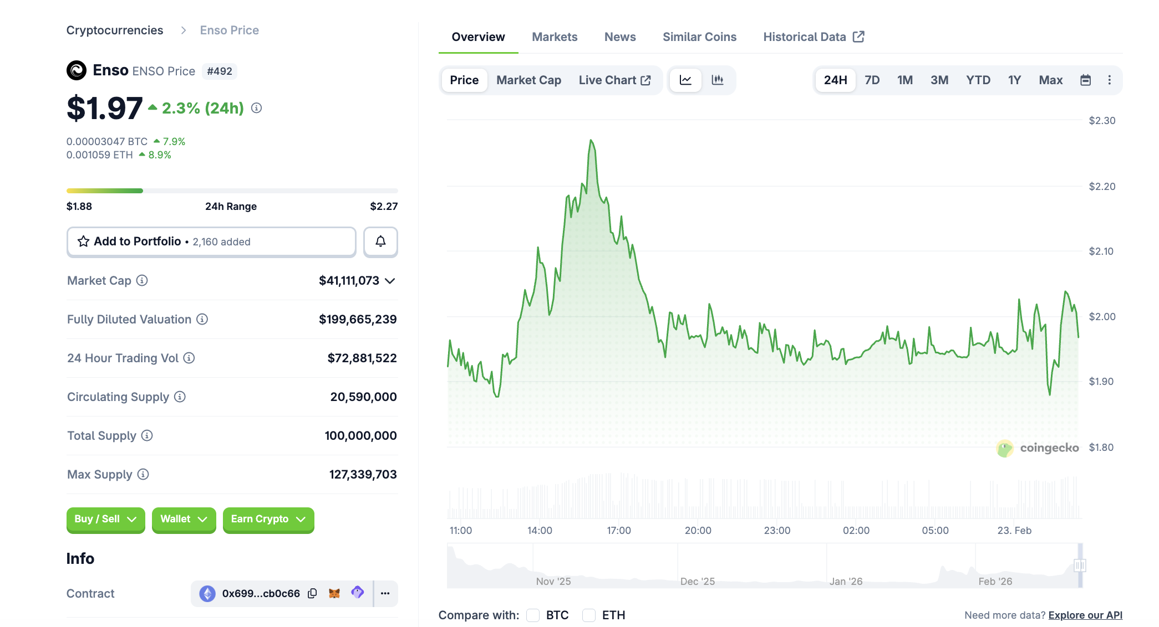
Task: Click the price alert bell icon
Action: (380, 241)
